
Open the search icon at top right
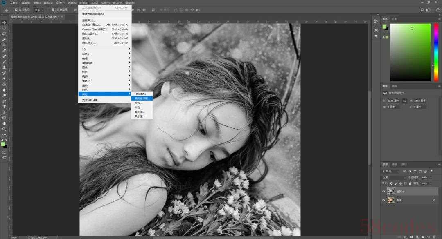tap(422, 10)
